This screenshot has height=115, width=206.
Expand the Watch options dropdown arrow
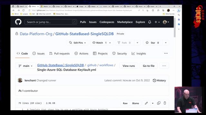[110, 42]
